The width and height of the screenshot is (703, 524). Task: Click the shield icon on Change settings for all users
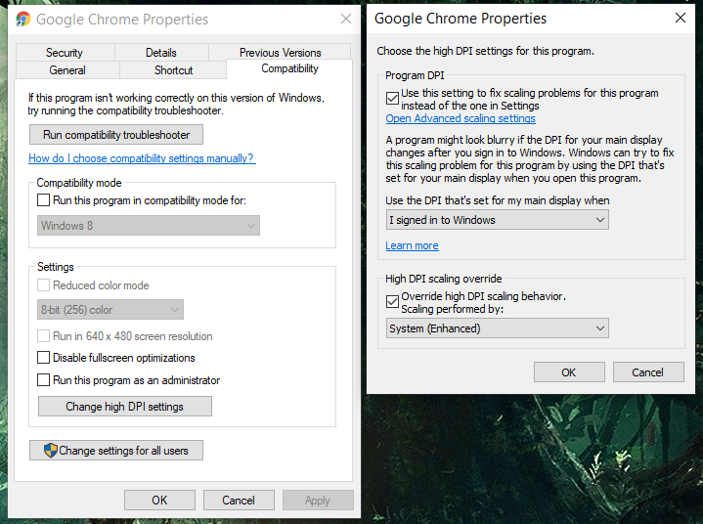(x=51, y=450)
